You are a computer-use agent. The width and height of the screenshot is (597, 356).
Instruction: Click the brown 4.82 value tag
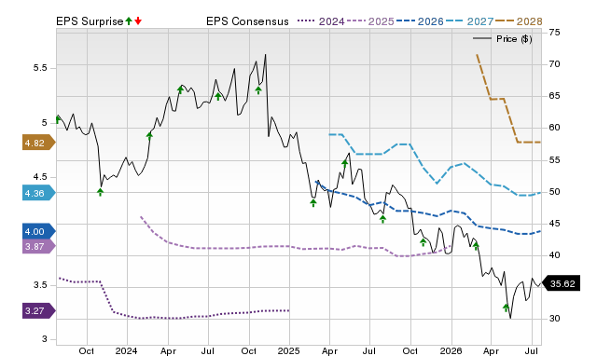39,143
